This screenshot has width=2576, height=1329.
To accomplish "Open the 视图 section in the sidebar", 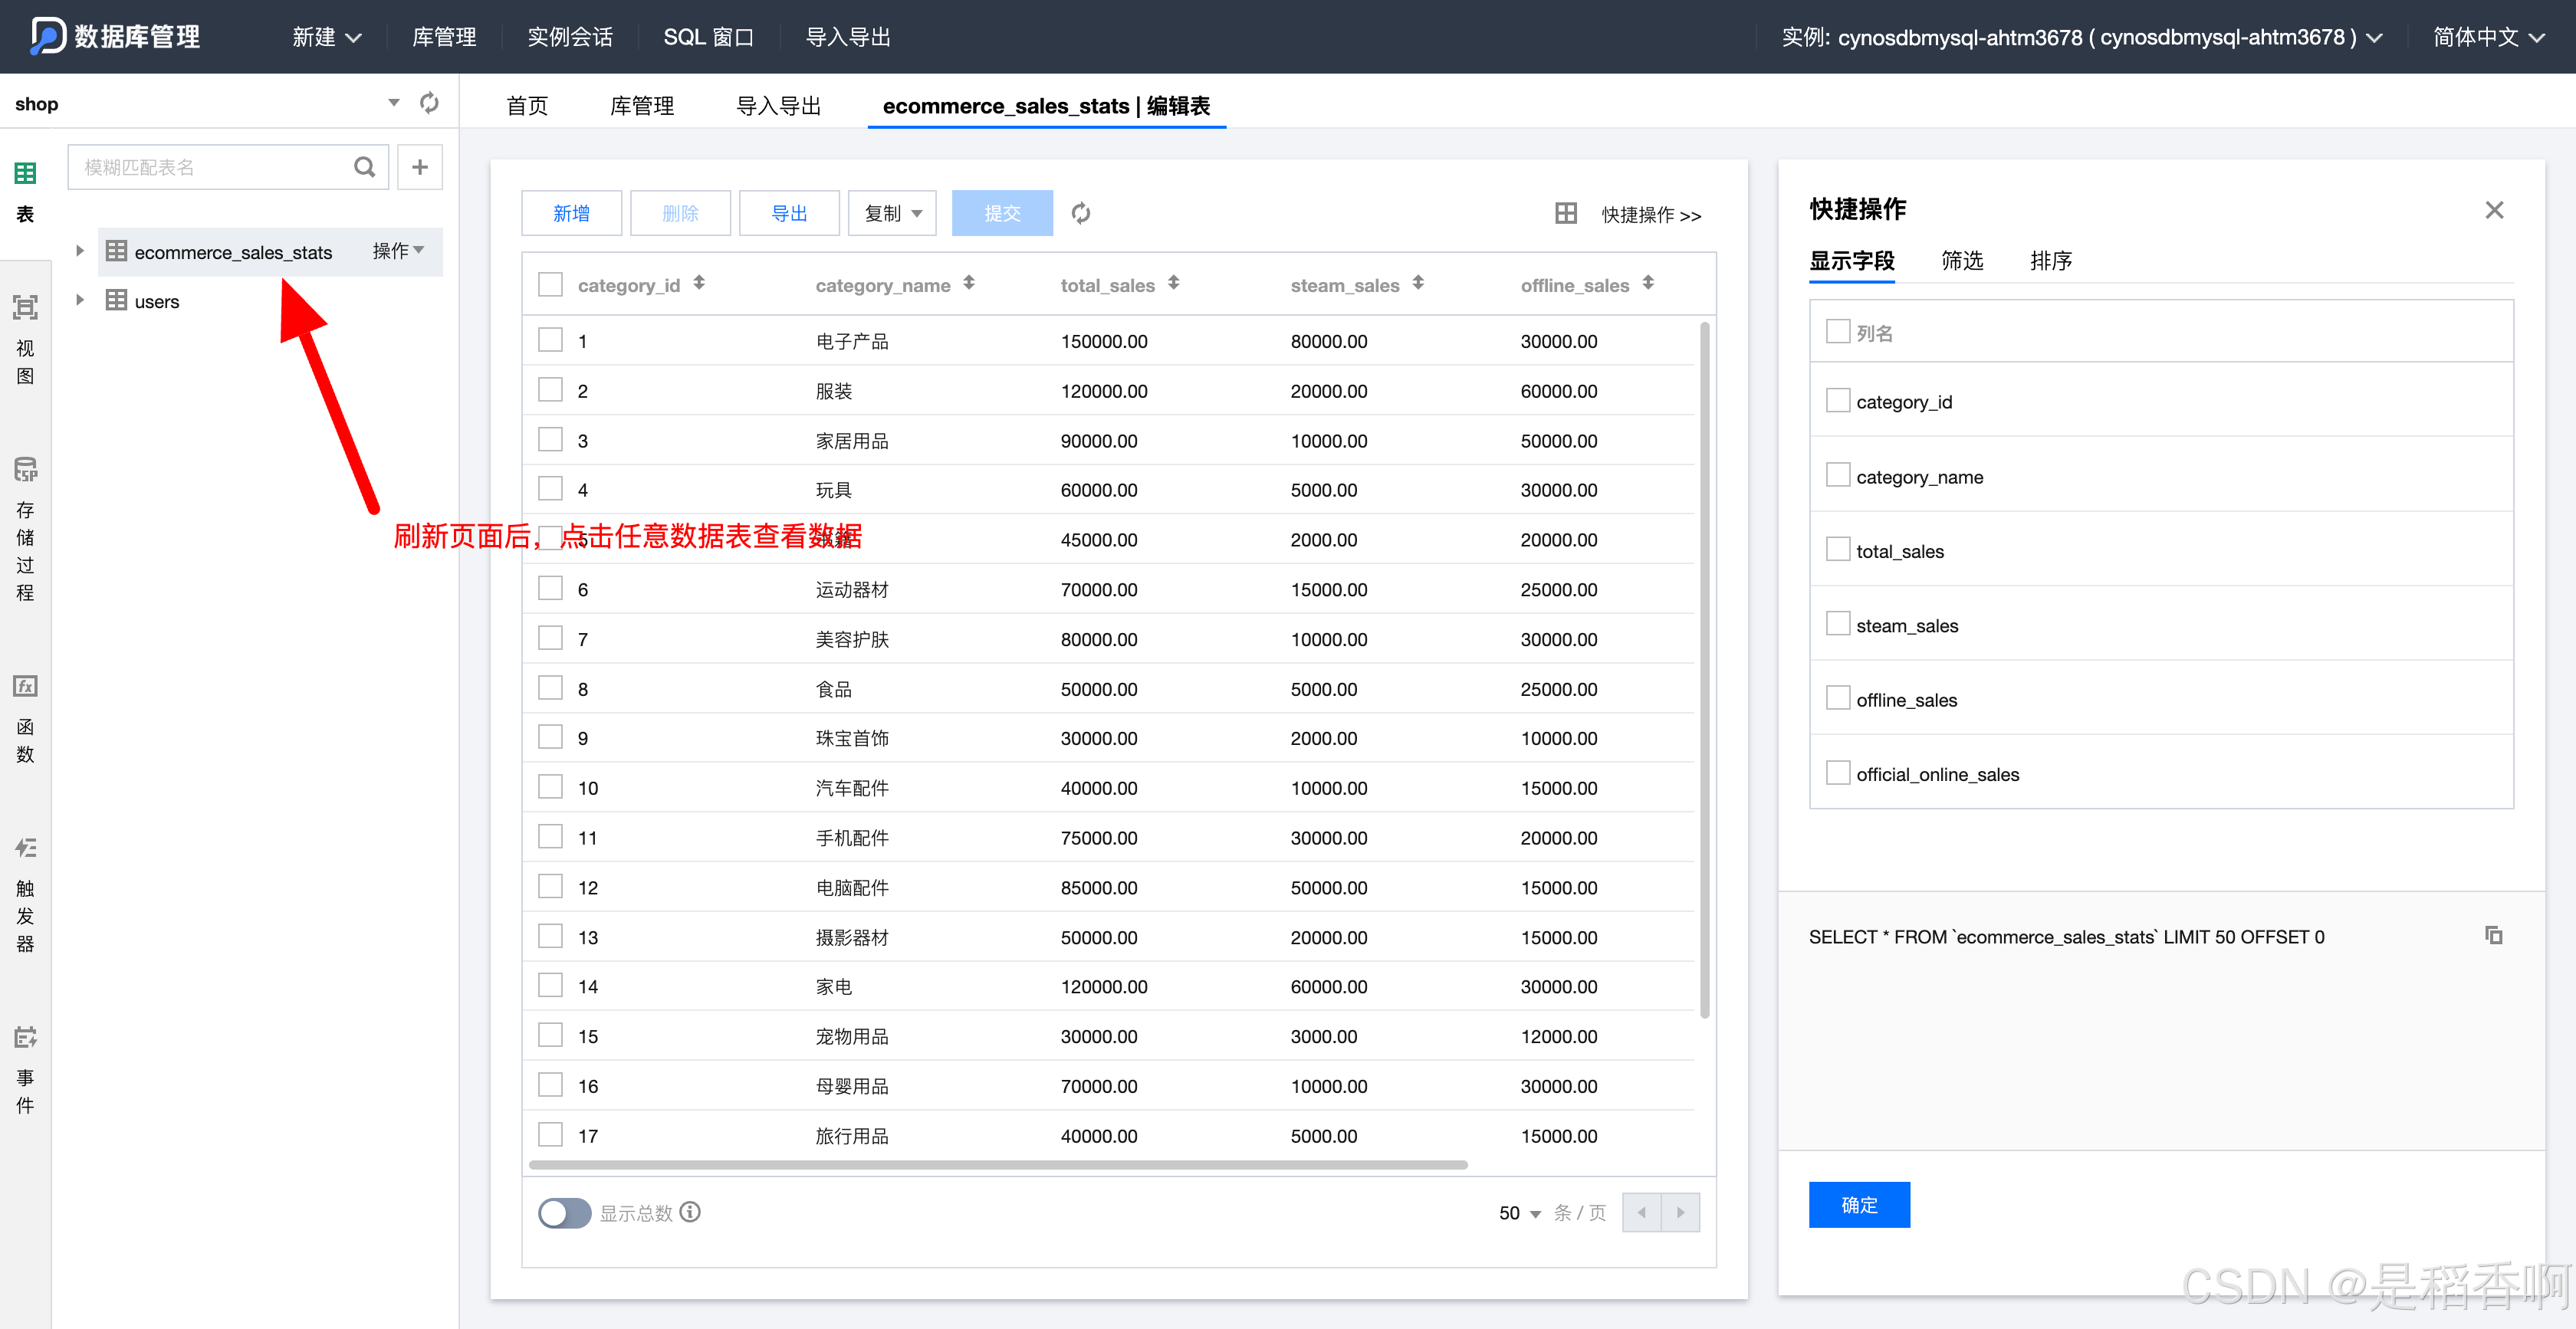I will [25, 340].
